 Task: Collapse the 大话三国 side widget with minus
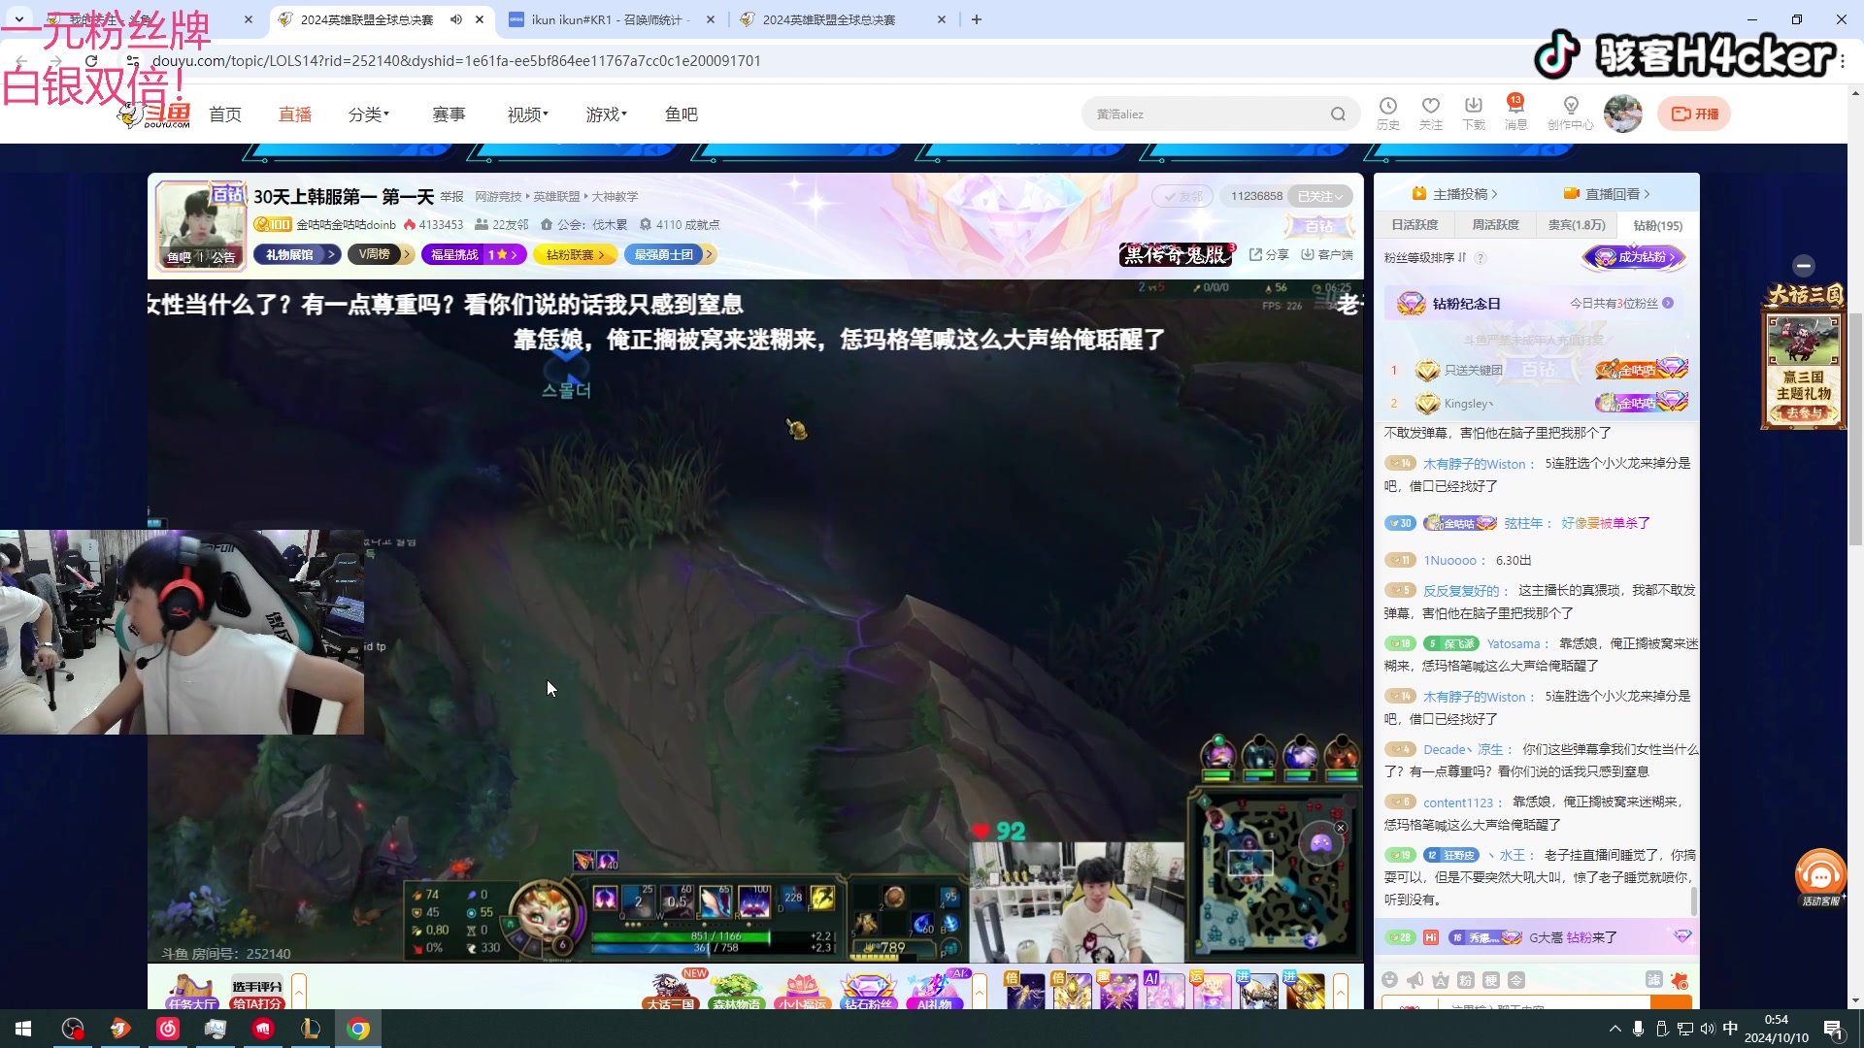click(x=1804, y=265)
